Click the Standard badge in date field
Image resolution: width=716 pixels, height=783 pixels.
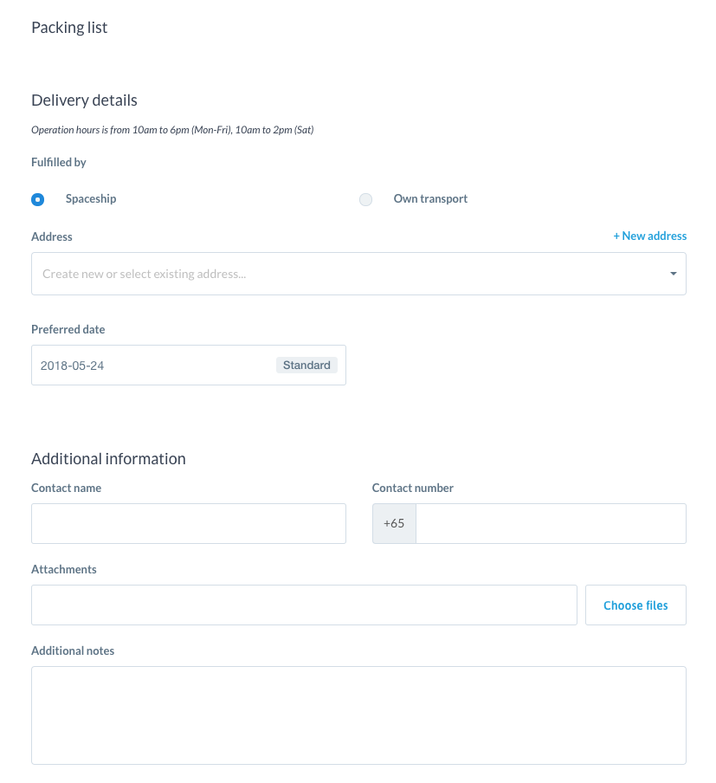click(x=306, y=366)
